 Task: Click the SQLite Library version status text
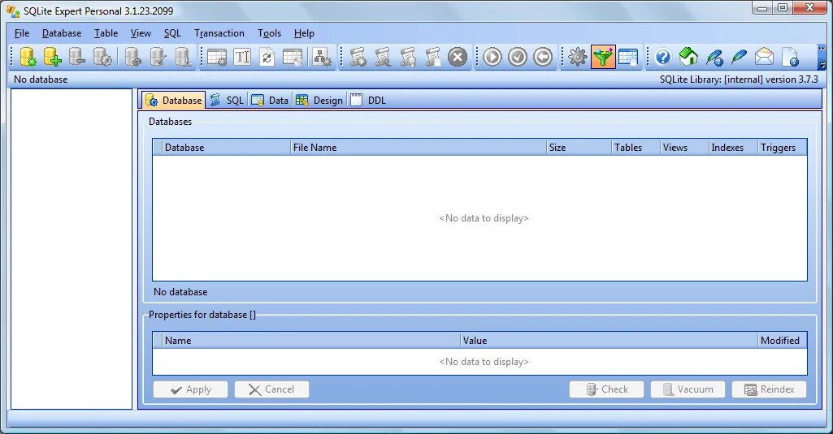click(739, 79)
